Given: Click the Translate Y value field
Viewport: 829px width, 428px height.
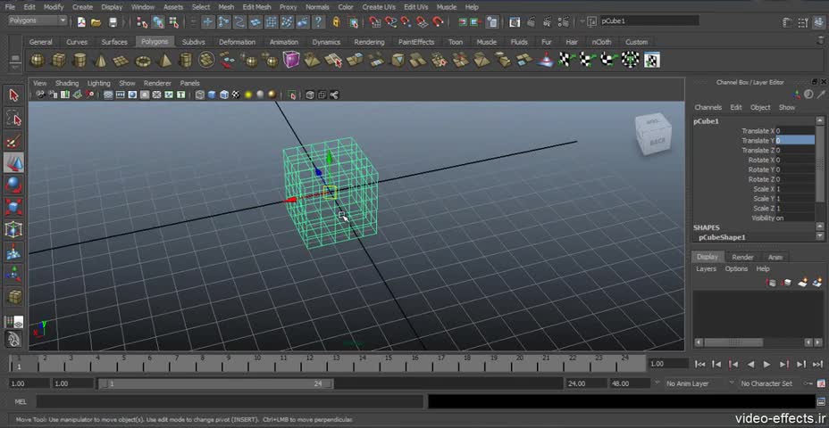Looking at the screenshot, I should tap(795, 140).
